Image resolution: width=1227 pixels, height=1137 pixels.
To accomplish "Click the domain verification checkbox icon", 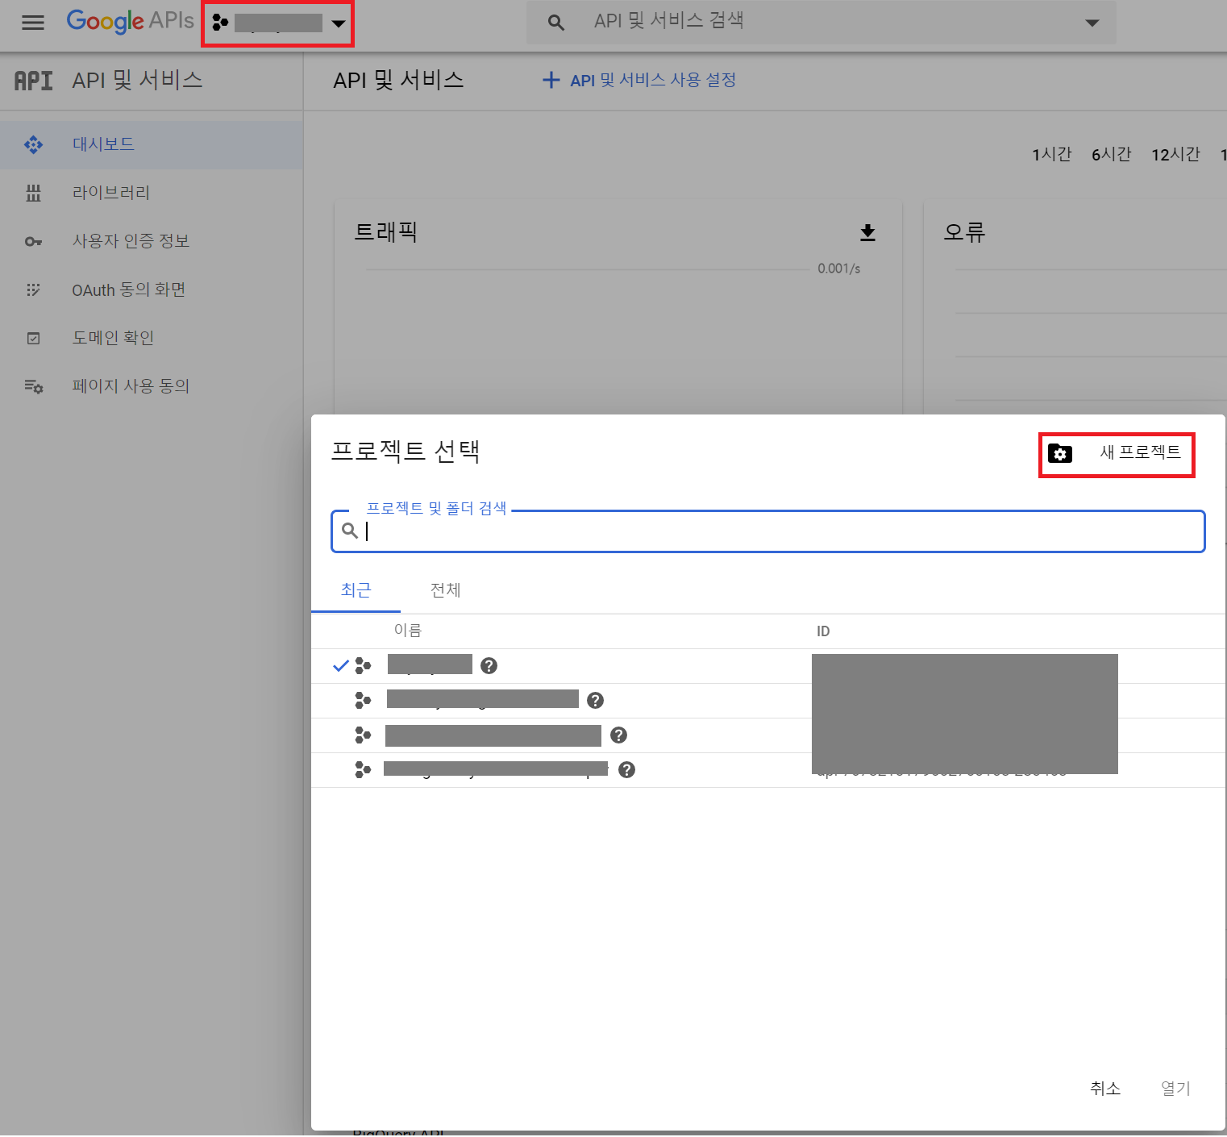I will pos(33,339).
